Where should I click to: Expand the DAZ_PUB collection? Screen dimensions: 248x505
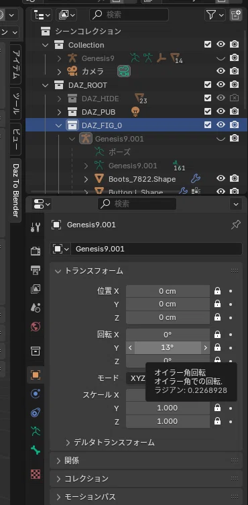59,112
